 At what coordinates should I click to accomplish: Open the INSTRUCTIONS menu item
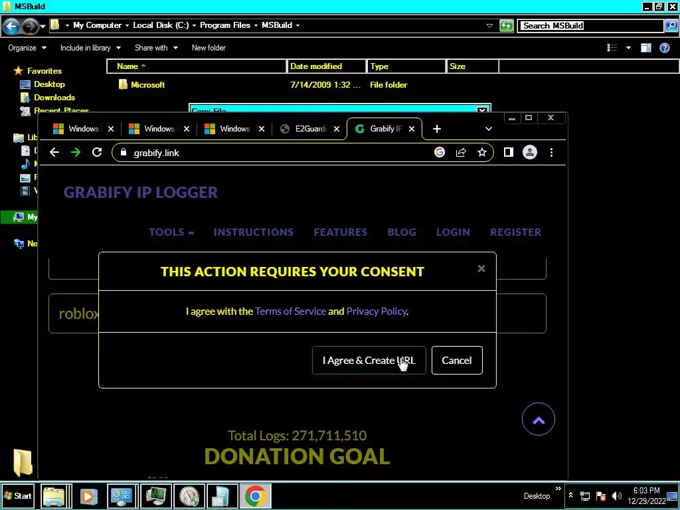[x=253, y=232]
